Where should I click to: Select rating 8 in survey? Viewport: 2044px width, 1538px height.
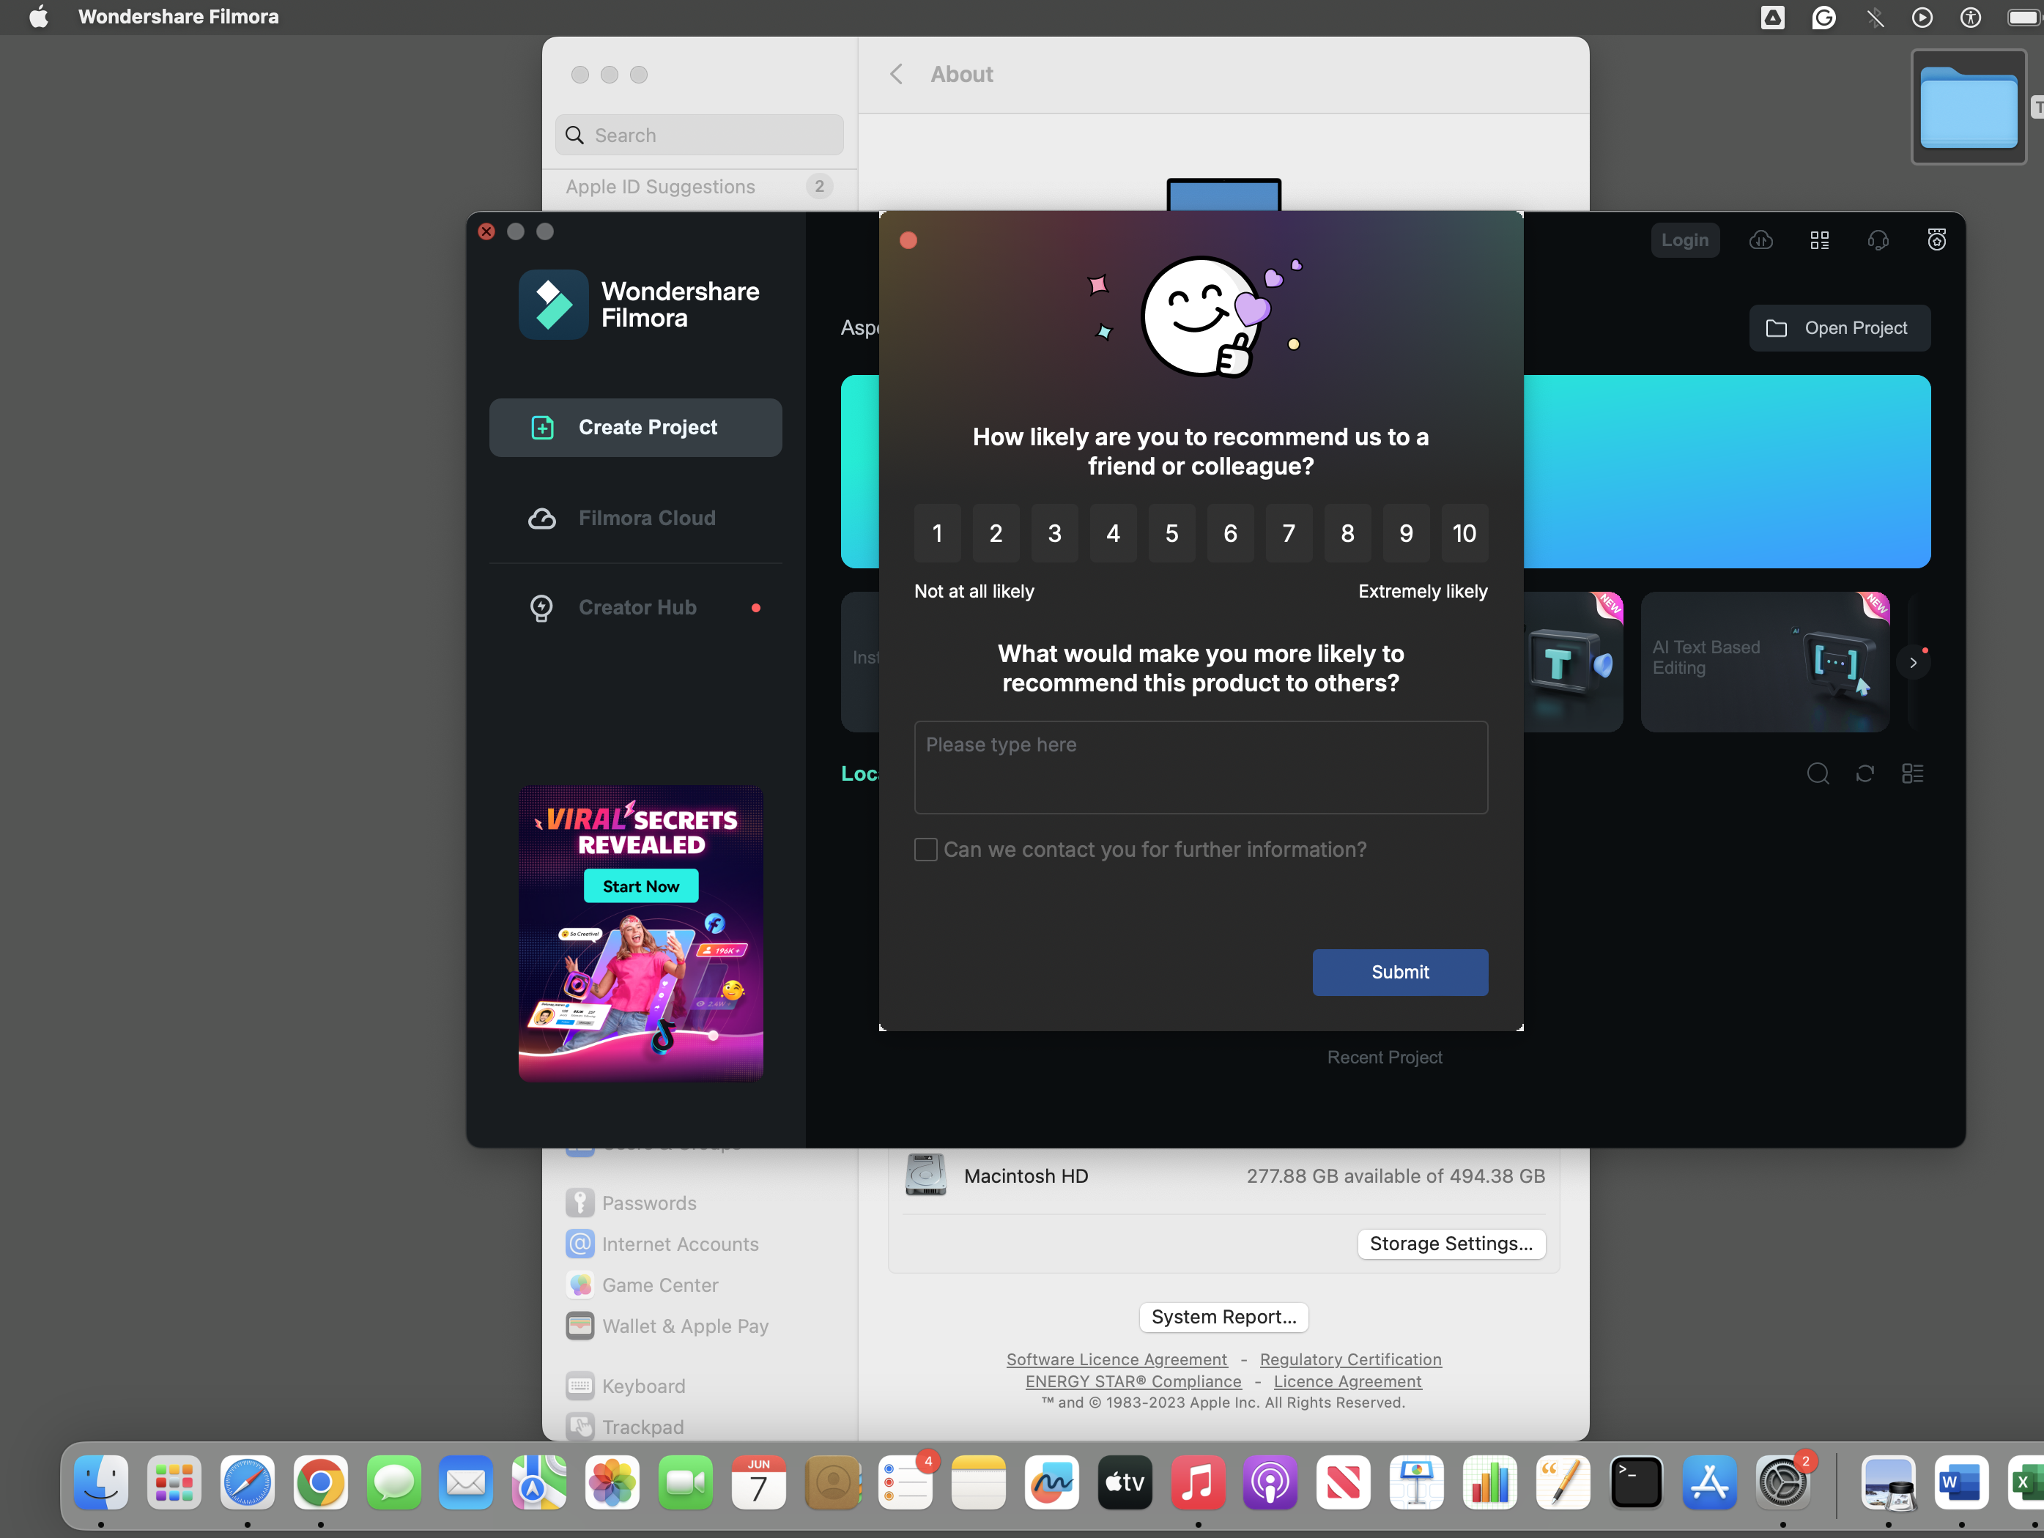pos(1348,533)
